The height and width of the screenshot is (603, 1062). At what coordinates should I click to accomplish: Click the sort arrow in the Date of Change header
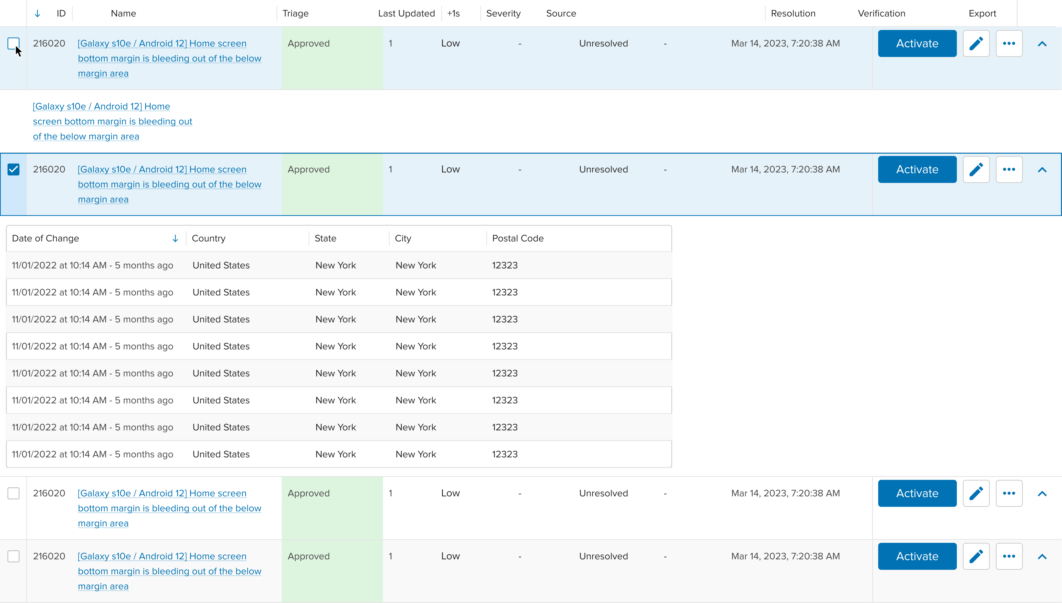click(x=175, y=239)
